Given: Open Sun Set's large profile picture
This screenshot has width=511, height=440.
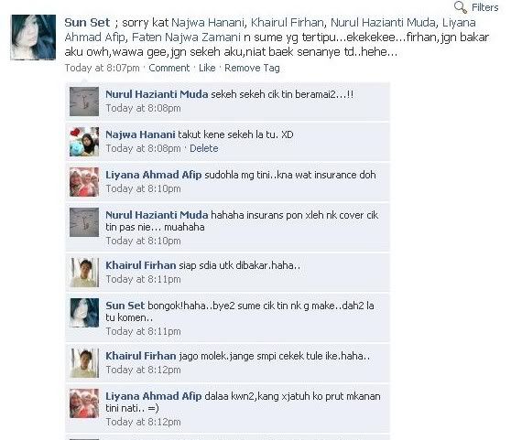Looking at the screenshot, I should tap(33, 38).
